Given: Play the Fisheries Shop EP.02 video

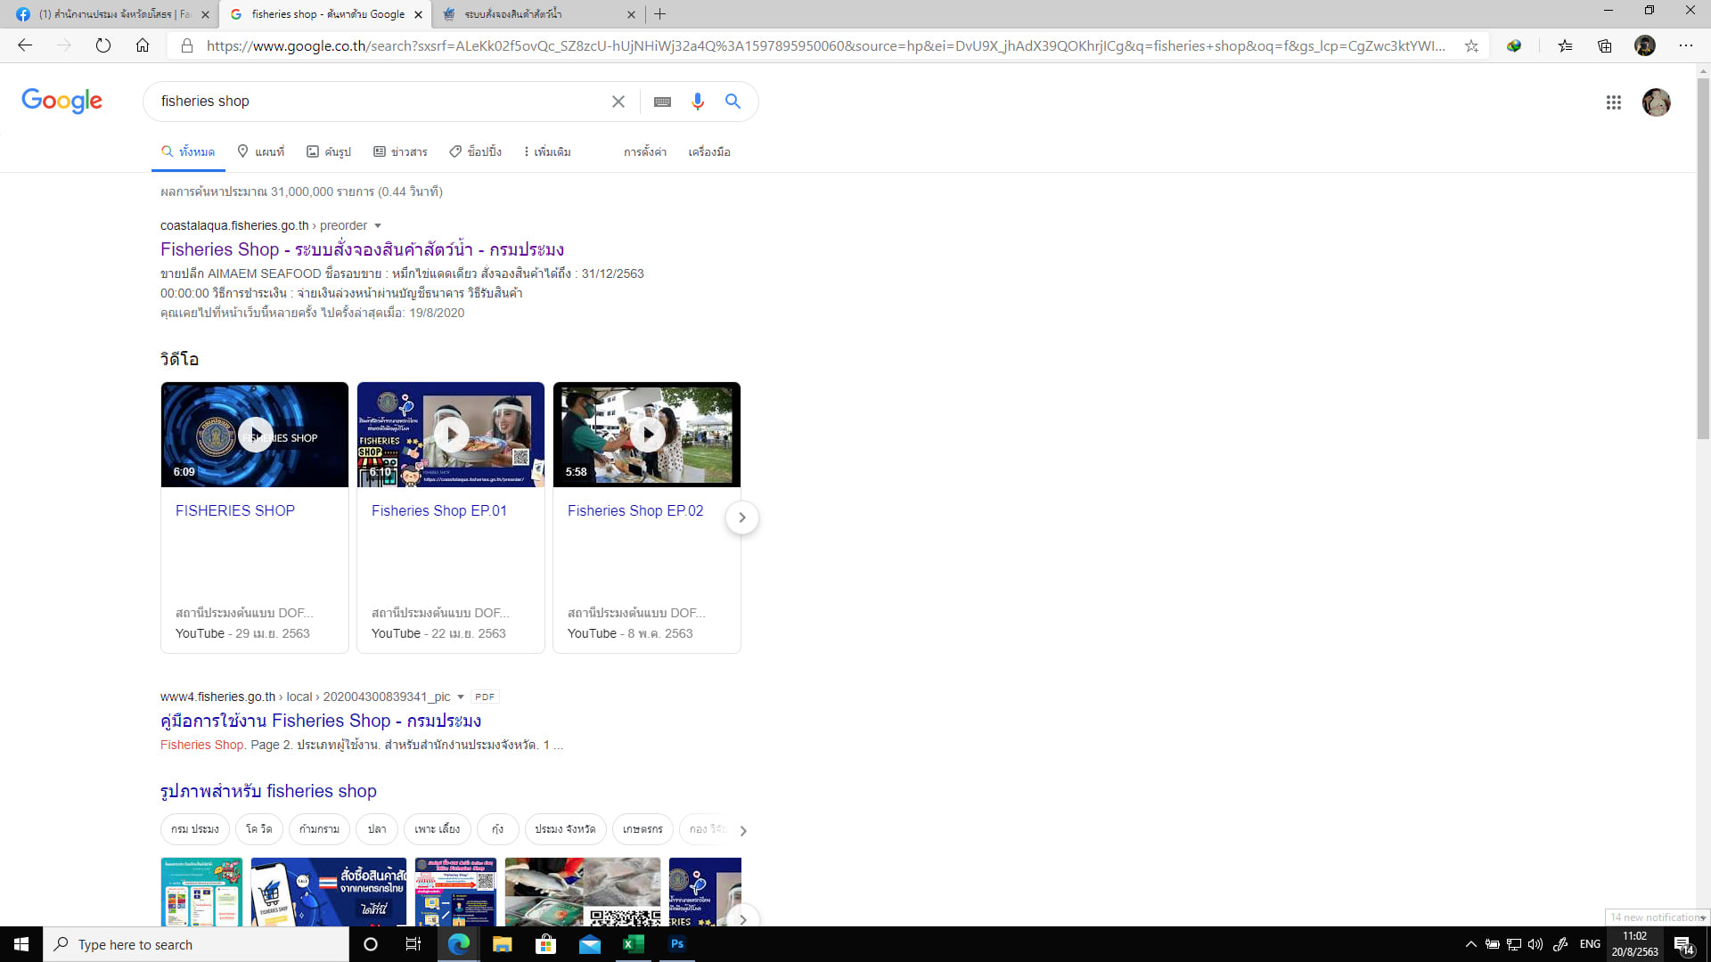Looking at the screenshot, I should point(647,435).
